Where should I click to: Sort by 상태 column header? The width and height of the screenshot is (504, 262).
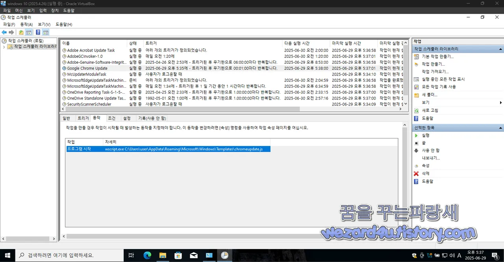pyautogui.click(x=135, y=43)
